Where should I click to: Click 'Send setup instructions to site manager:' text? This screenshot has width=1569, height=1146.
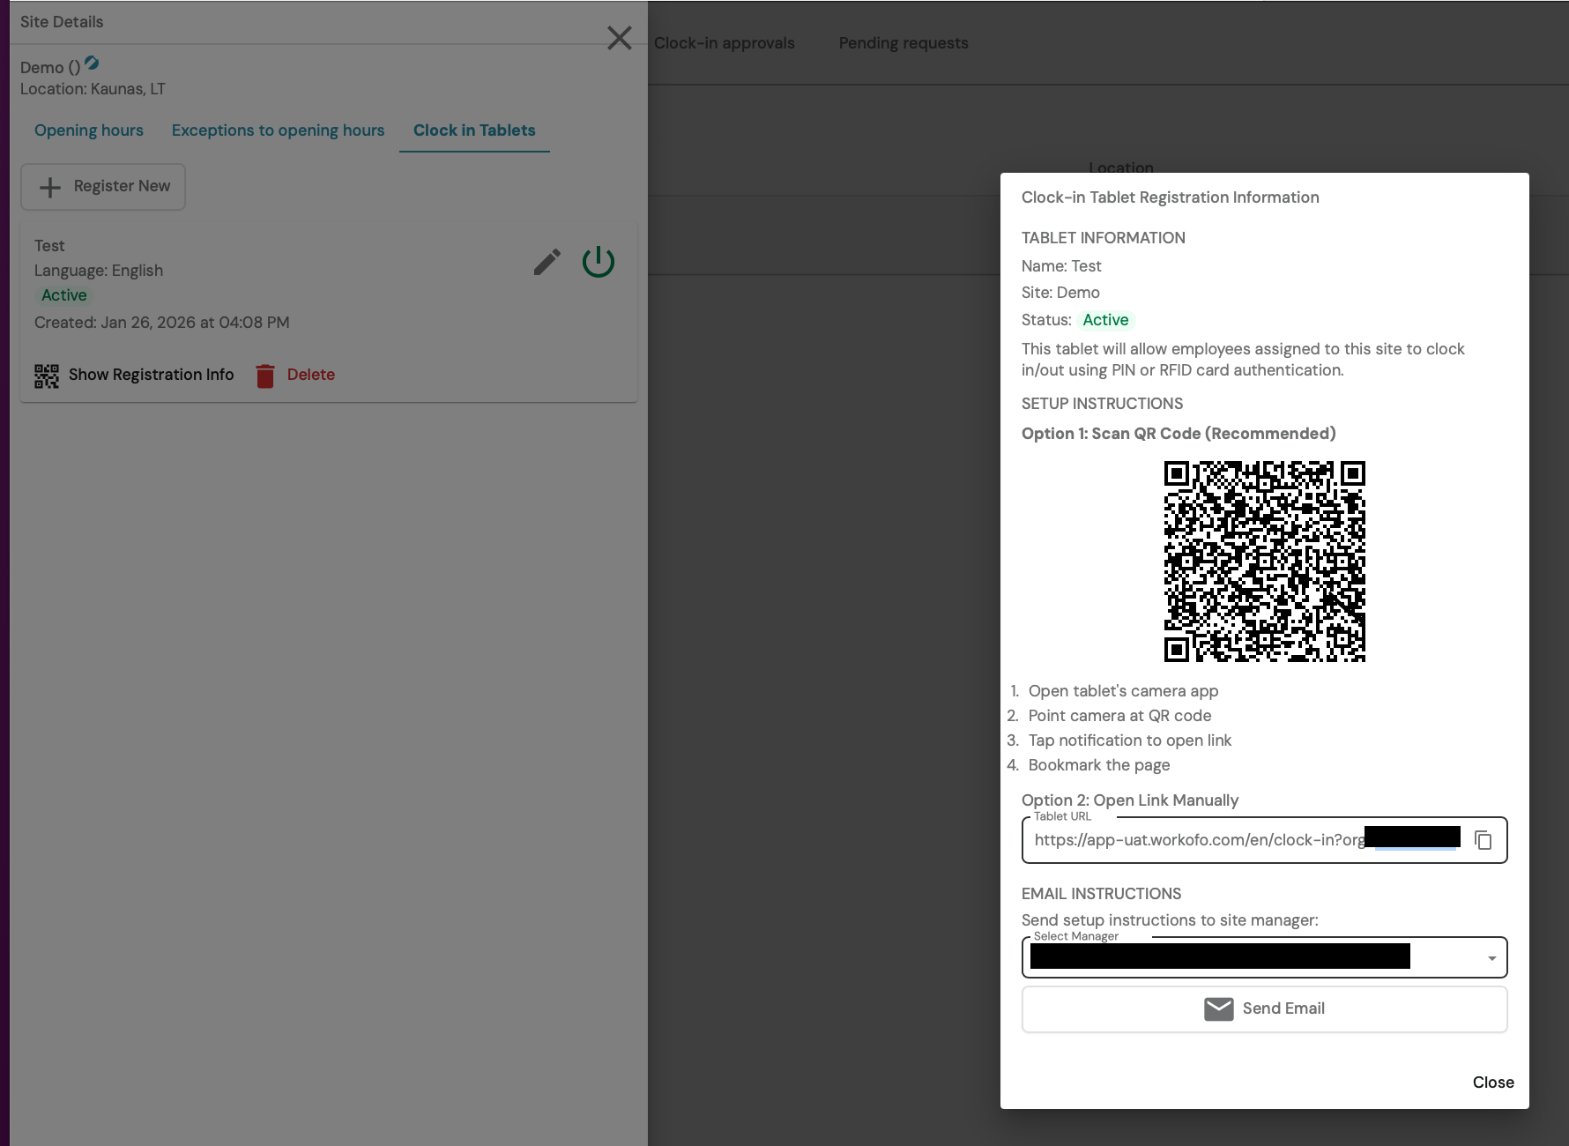pyautogui.click(x=1171, y=920)
